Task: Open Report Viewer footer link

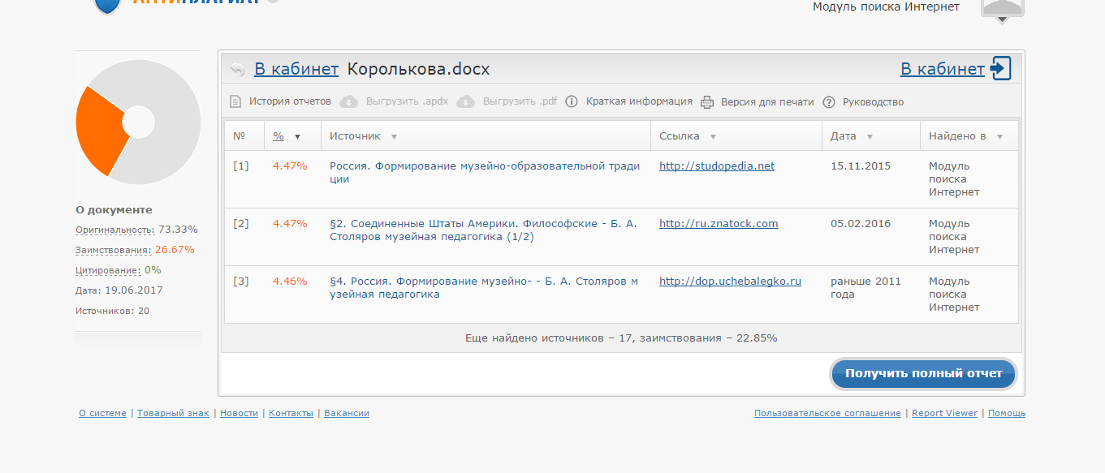Action: (x=944, y=414)
